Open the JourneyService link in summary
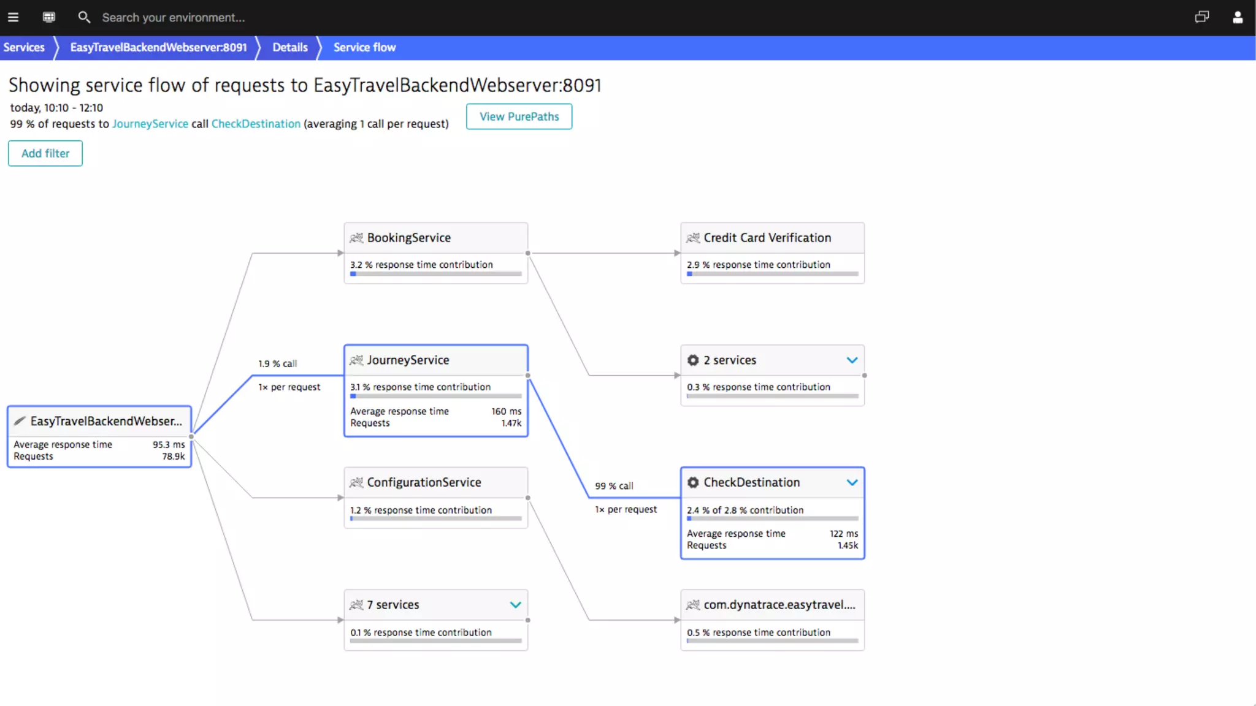Screen dimensions: 1256x706 point(150,124)
